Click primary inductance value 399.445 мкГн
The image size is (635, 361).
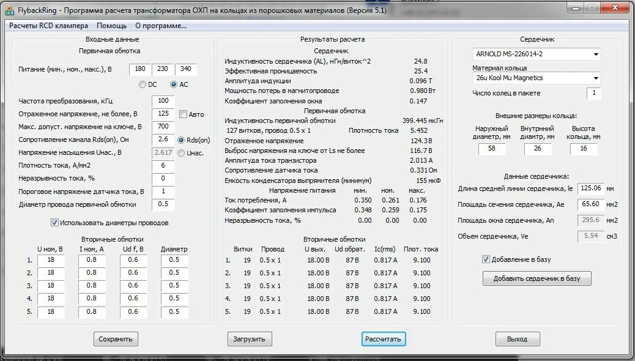click(x=422, y=121)
